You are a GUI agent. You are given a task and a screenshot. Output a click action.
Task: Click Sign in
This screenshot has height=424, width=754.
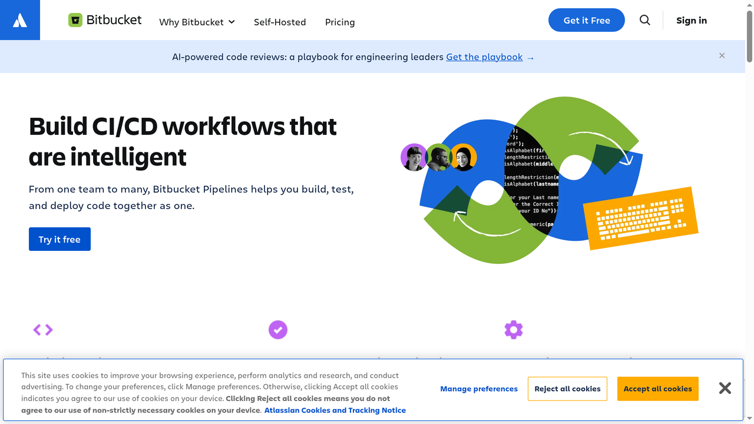tap(691, 20)
